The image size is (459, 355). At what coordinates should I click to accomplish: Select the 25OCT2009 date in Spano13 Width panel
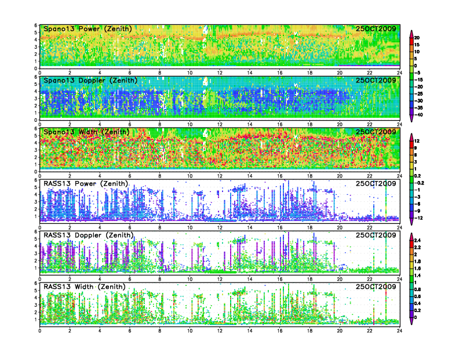pyautogui.click(x=376, y=132)
